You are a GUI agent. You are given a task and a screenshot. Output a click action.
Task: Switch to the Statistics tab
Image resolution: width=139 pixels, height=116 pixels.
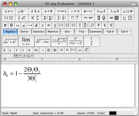39,32
